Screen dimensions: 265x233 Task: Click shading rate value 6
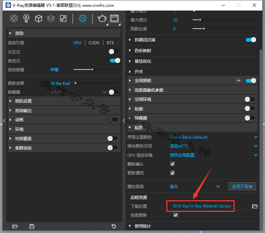click(174, 29)
